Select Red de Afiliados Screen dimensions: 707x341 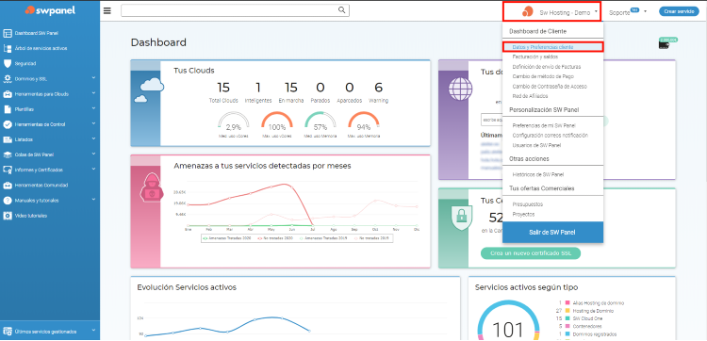click(530, 96)
